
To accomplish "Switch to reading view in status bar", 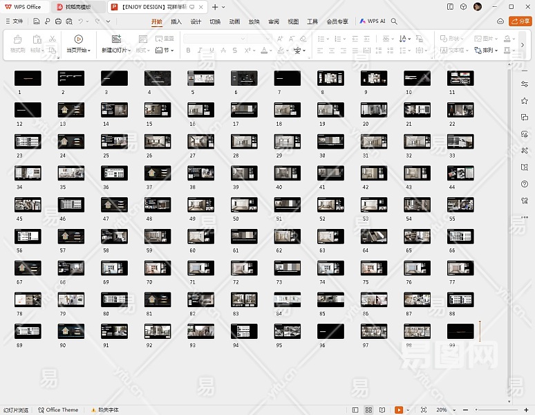I will (382, 410).
